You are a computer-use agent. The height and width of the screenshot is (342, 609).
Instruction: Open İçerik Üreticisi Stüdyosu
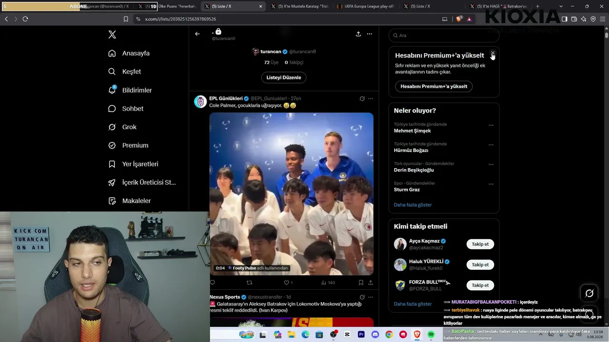142,182
